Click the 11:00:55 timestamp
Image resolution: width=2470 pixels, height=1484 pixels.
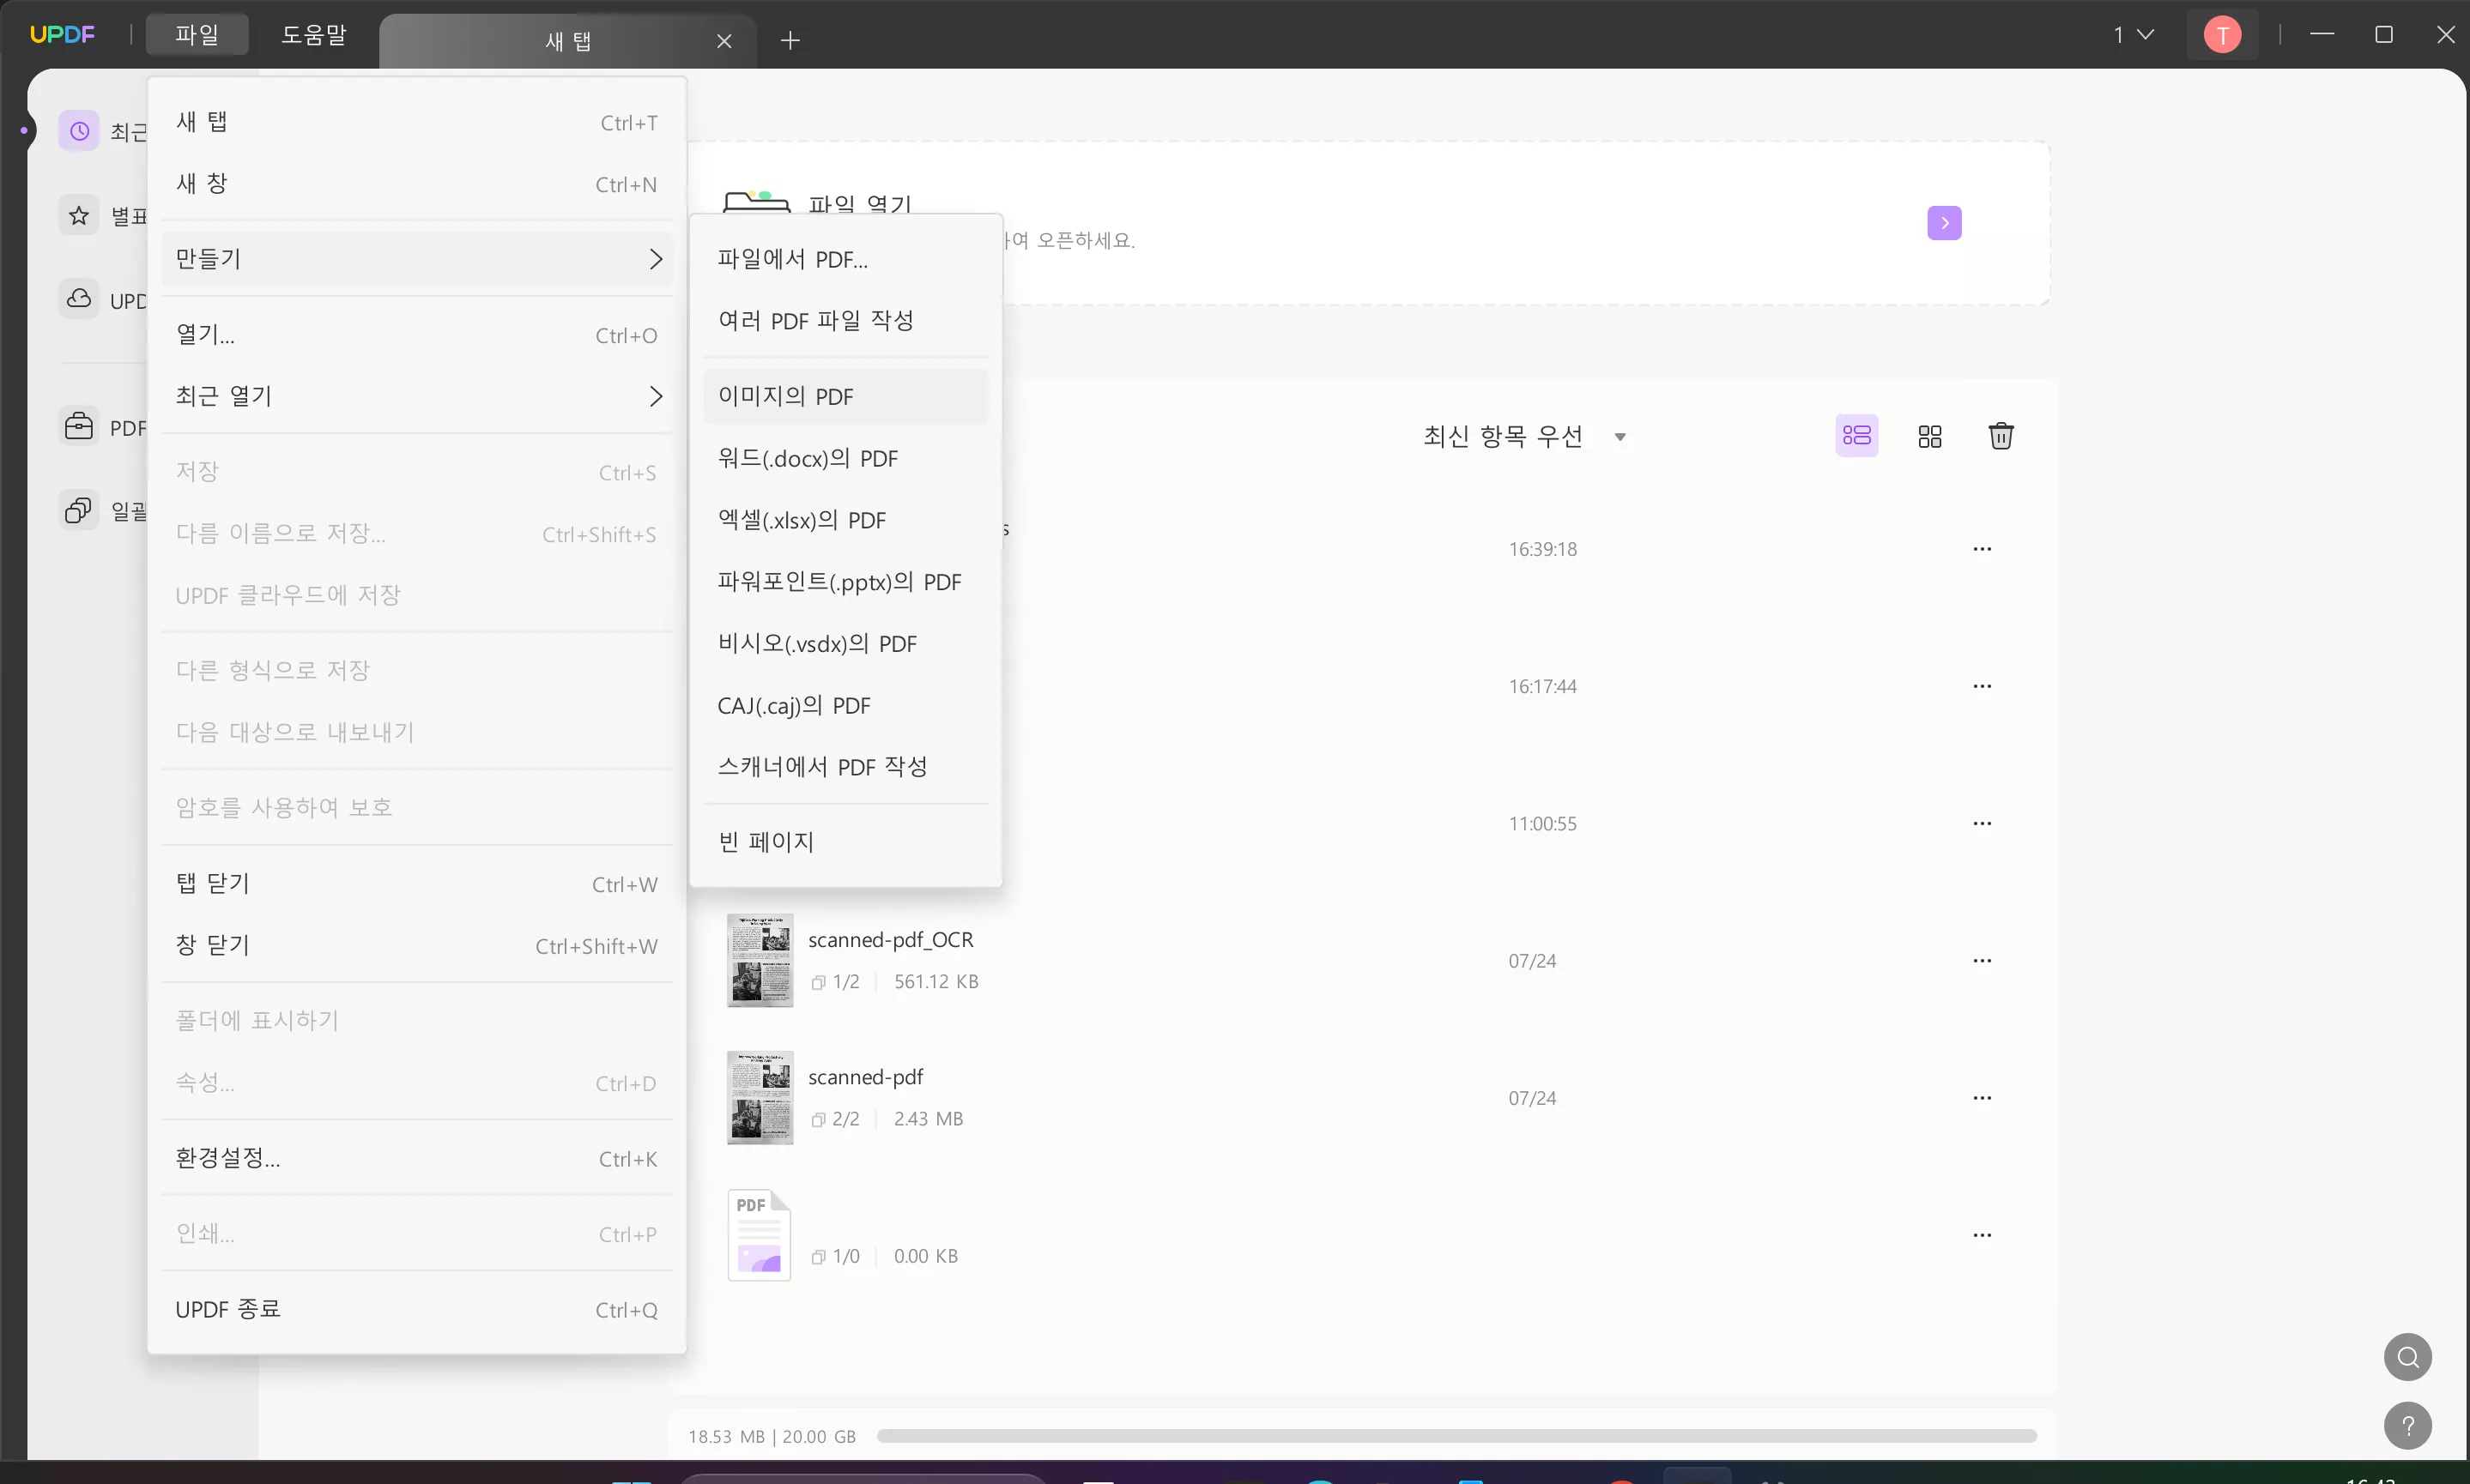point(1541,824)
